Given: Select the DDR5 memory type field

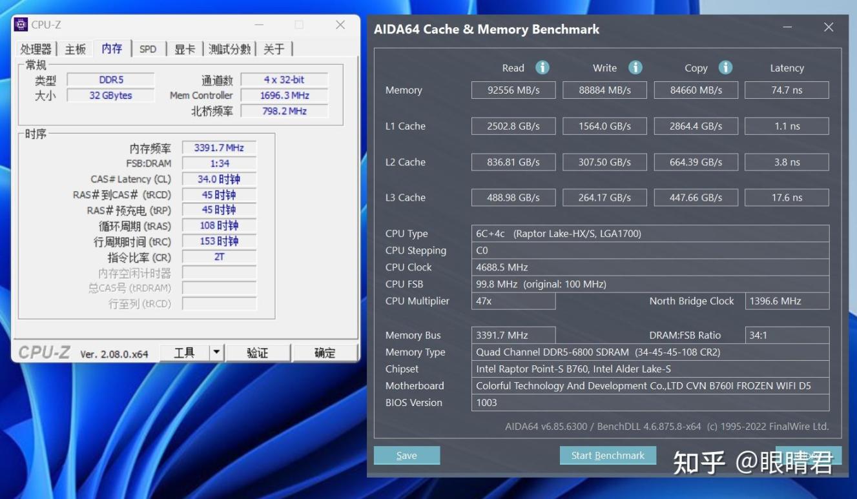Looking at the screenshot, I should pos(111,80).
